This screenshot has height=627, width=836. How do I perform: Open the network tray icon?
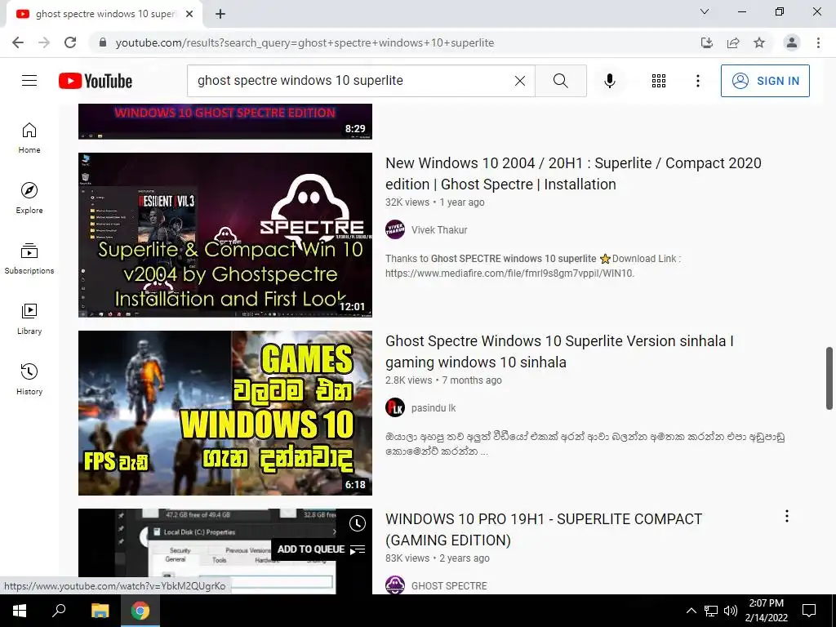click(x=711, y=611)
